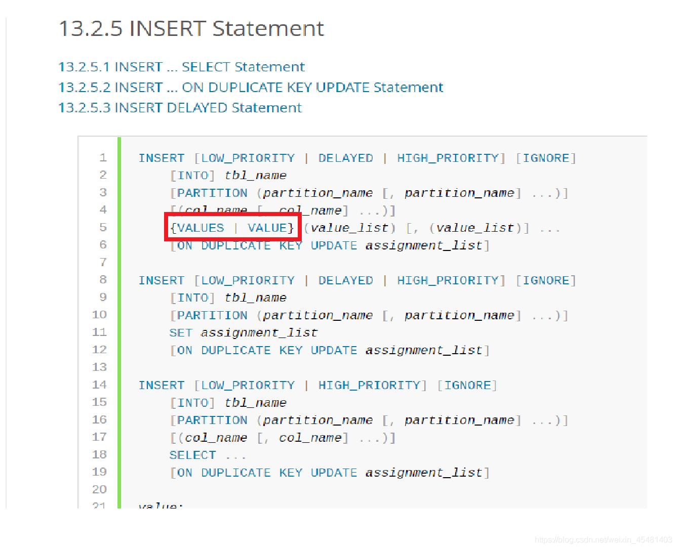Click INSERT keyword on code line 1

(x=162, y=158)
